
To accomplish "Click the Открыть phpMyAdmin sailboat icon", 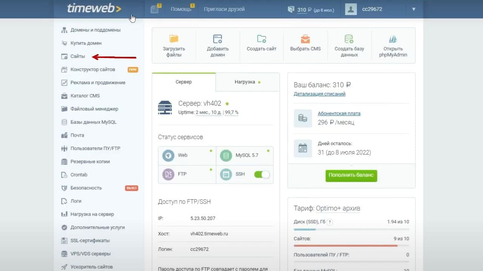I will point(393,38).
